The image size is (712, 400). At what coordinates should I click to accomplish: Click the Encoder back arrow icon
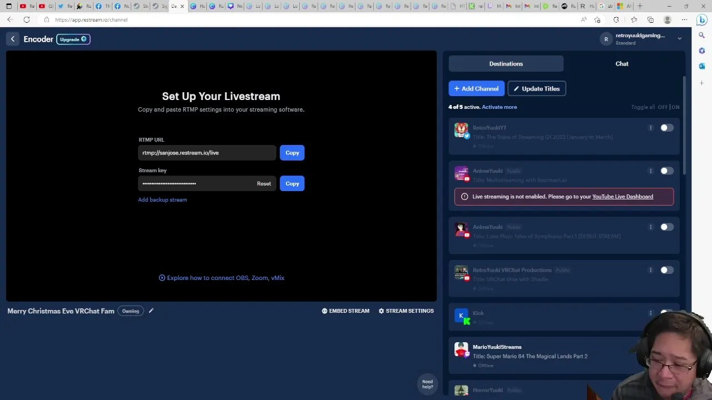(x=12, y=39)
